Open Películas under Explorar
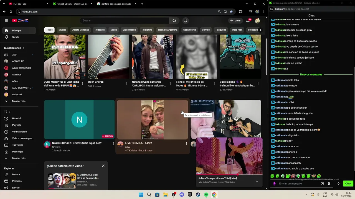Image resolution: width=355 pixels, height=199 pixels. coord(17,181)
